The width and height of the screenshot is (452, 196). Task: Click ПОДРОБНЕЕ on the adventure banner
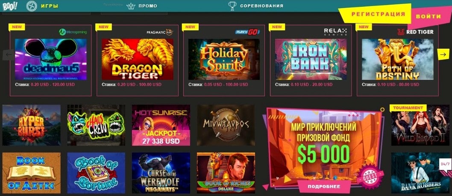point(324,187)
